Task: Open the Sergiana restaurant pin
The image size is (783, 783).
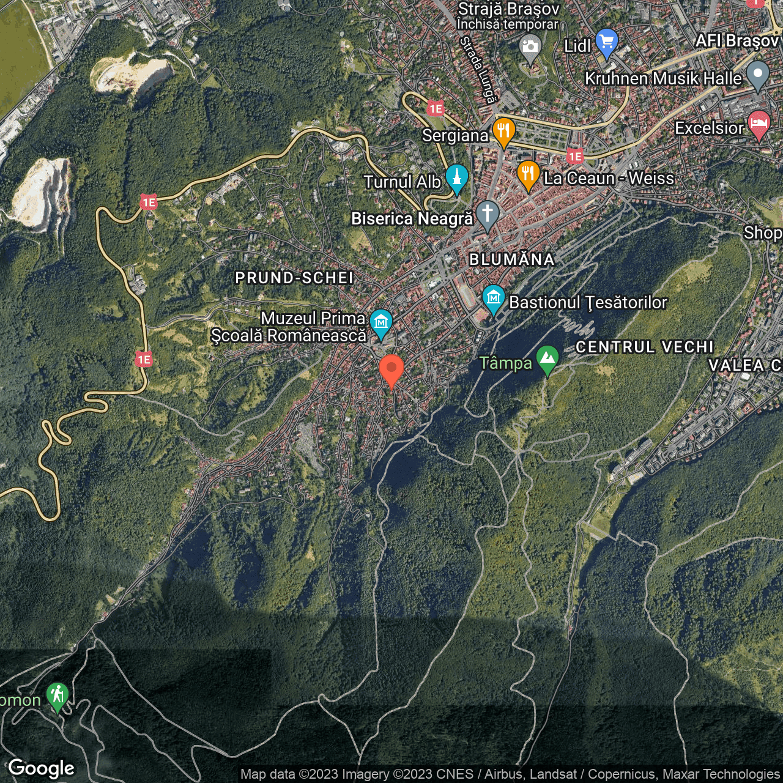Action: point(503,132)
